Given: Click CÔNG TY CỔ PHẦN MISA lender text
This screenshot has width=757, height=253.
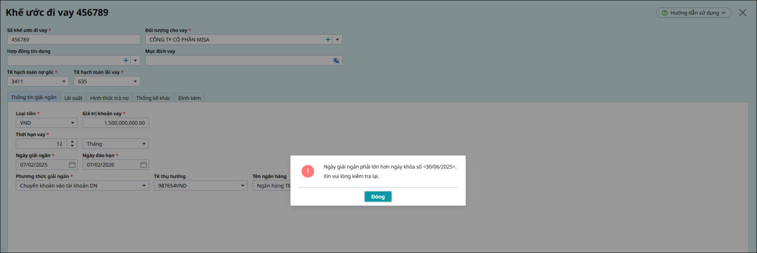Looking at the screenshot, I should pyautogui.click(x=179, y=40).
